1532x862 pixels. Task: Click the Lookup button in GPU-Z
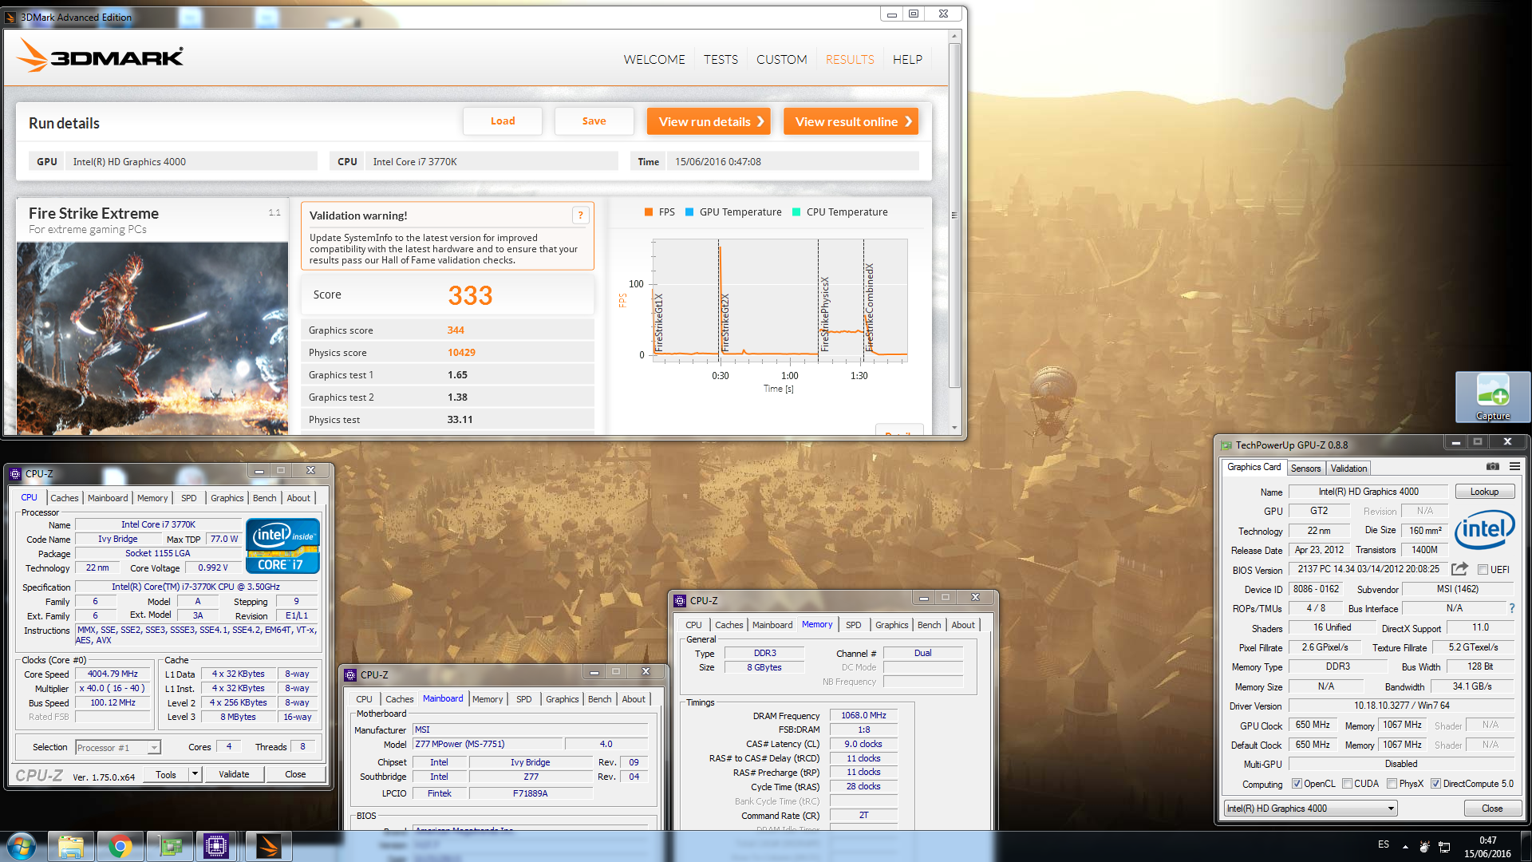(x=1484, y=492)
